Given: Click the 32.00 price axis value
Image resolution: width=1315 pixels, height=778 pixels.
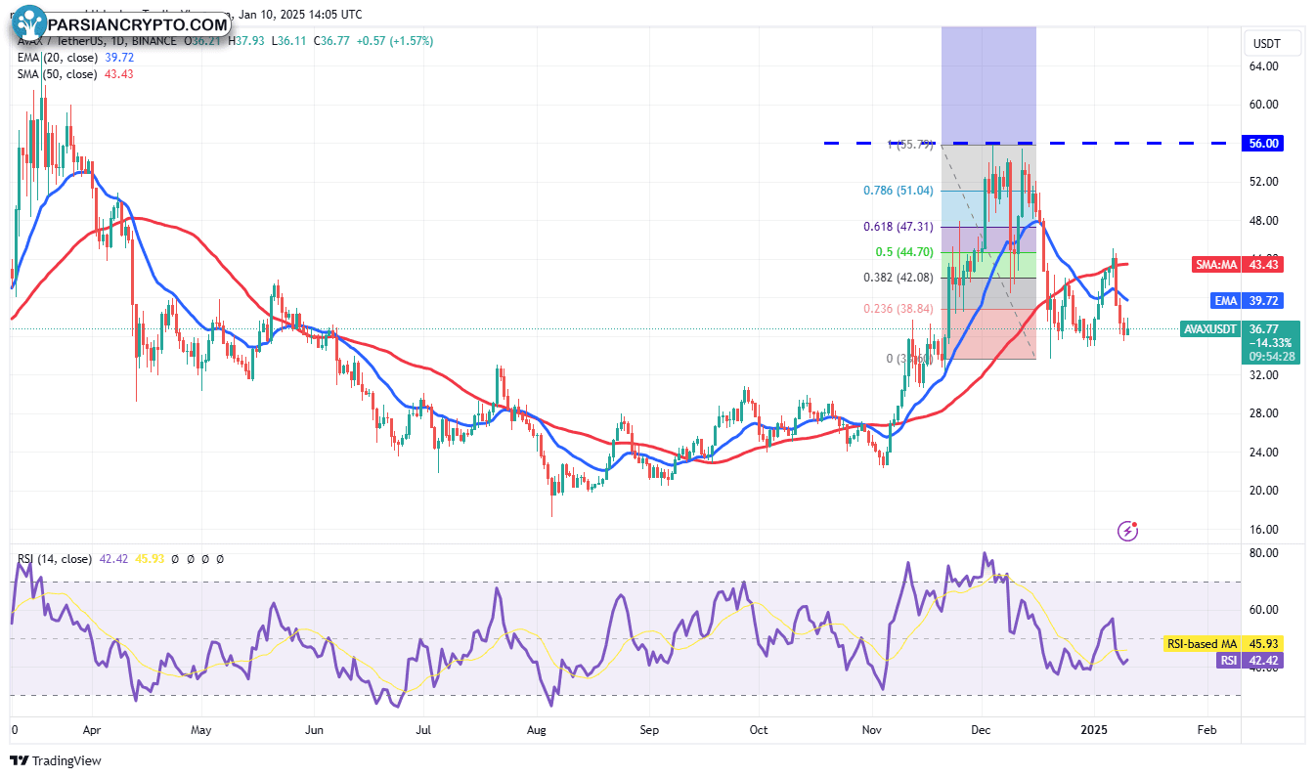Looking at the screenshot, I should [x=1265, y=375].
